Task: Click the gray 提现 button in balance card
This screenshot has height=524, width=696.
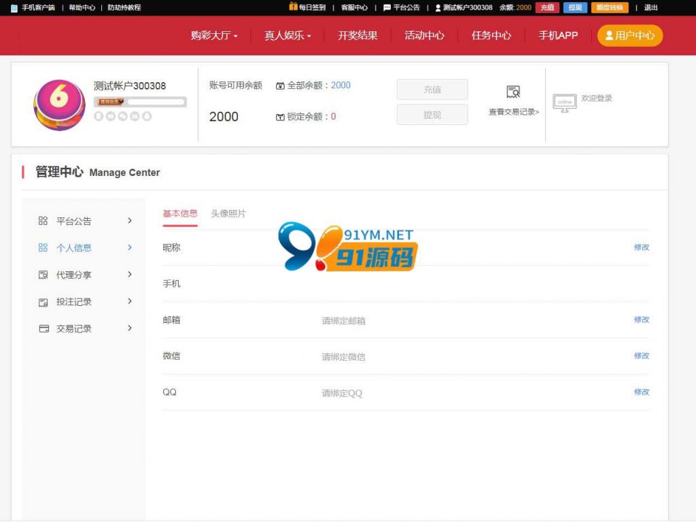Action: coord(432,115)
